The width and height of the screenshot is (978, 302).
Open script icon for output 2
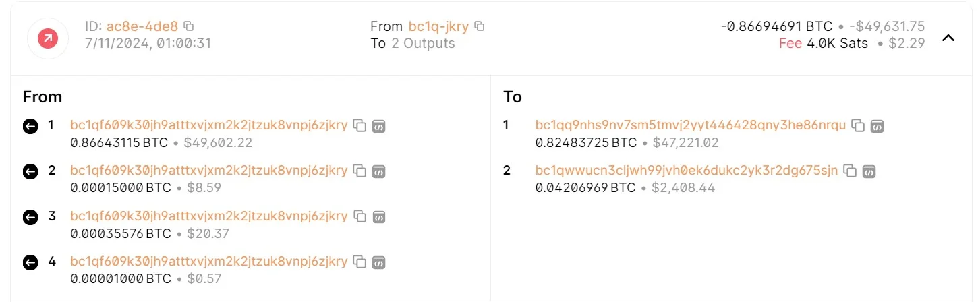pos(869,171)
